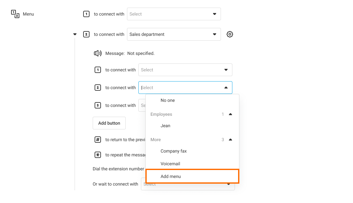The image size is (353, 203).
Task: Select Add menu option
Action: pyautogui.click(x=171, y=176)
